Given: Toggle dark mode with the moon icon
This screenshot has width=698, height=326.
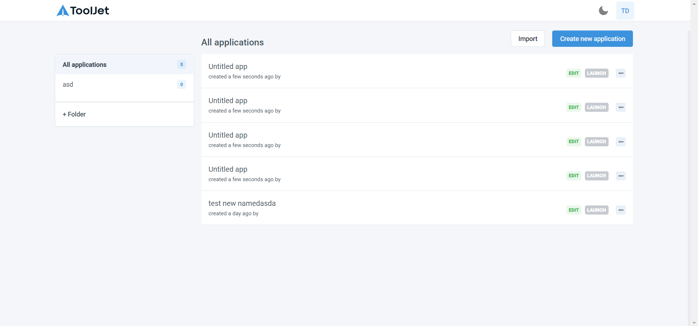Looking at the screenshot, I should click(x=603, y=11).
